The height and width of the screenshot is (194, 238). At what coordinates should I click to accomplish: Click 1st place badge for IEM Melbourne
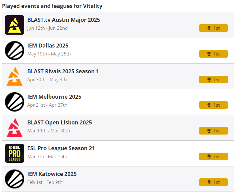tap(213, 105)
